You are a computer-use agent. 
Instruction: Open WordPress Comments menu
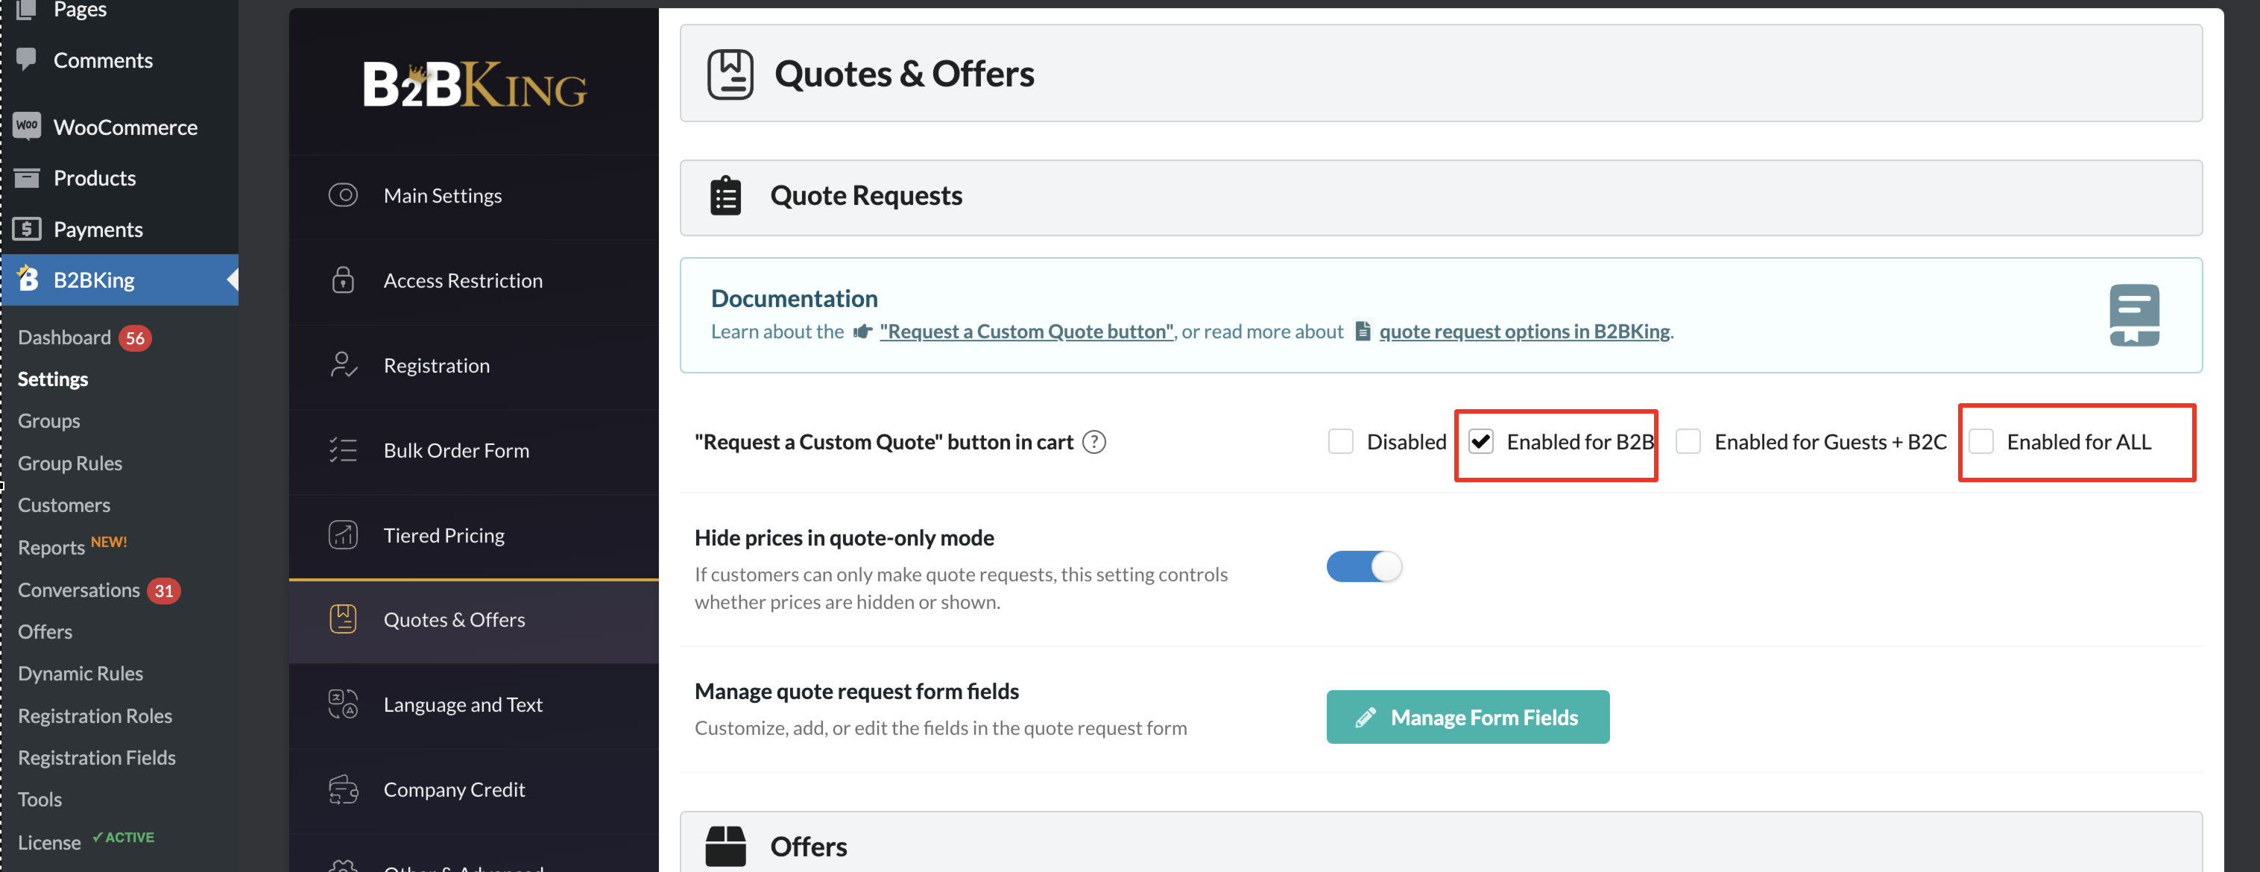pos(103,60)
